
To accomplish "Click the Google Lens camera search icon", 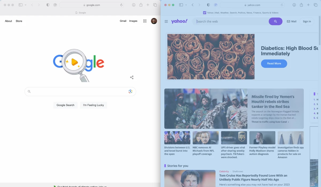I will [130, 91].
